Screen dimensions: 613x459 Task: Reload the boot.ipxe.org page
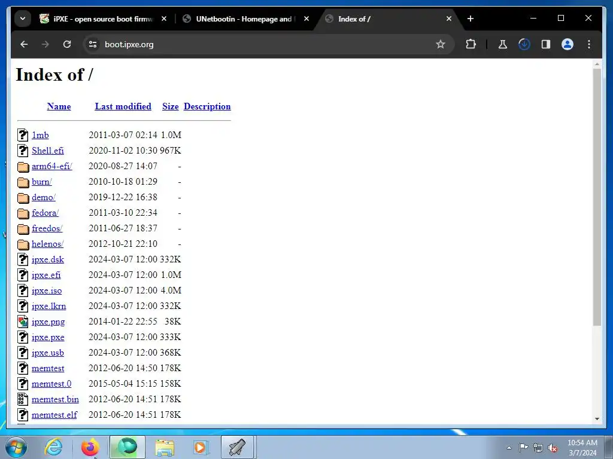pos(67,44)
